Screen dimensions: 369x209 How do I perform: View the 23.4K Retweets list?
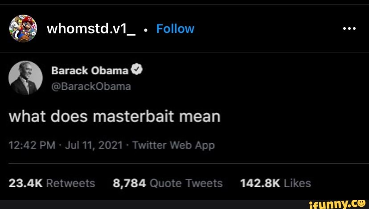pyautogui.click(x=52, y=183)
